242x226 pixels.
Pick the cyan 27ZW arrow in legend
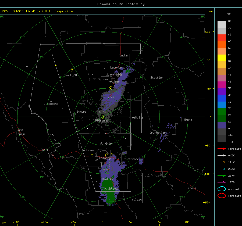(222, 169)
